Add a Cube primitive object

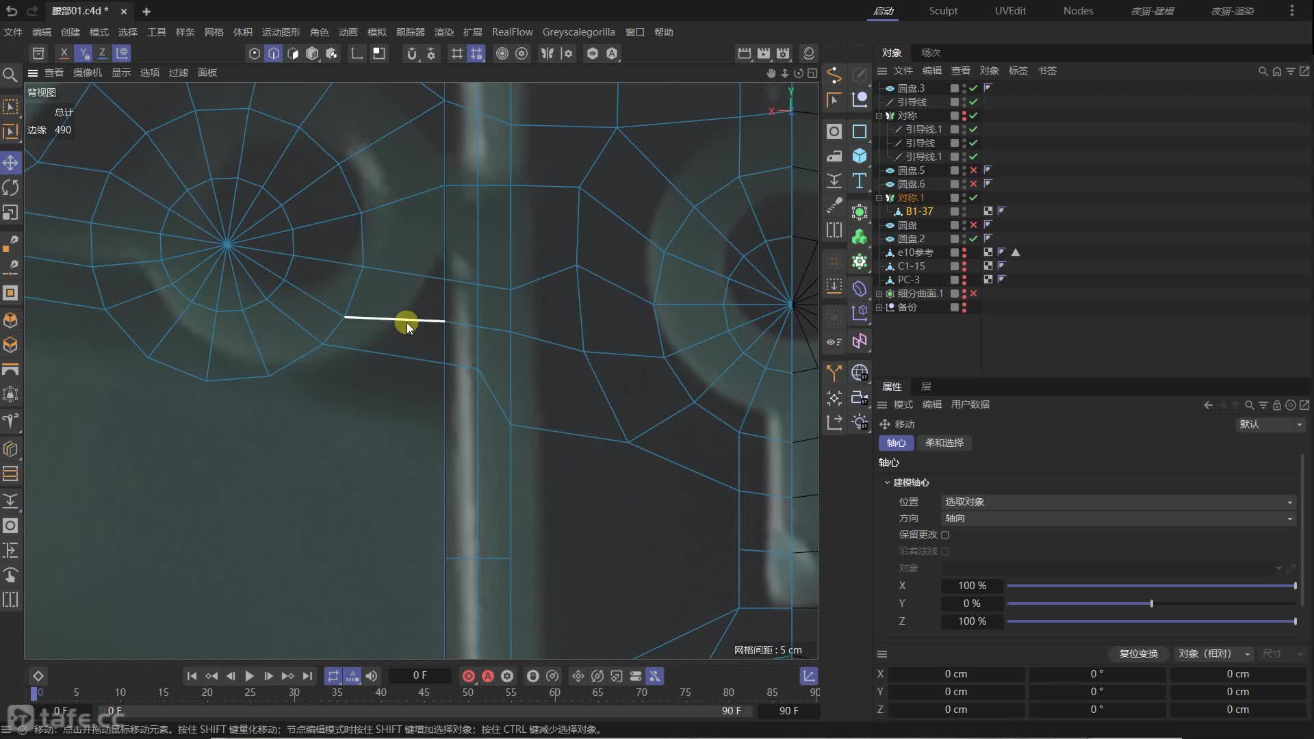860,156
